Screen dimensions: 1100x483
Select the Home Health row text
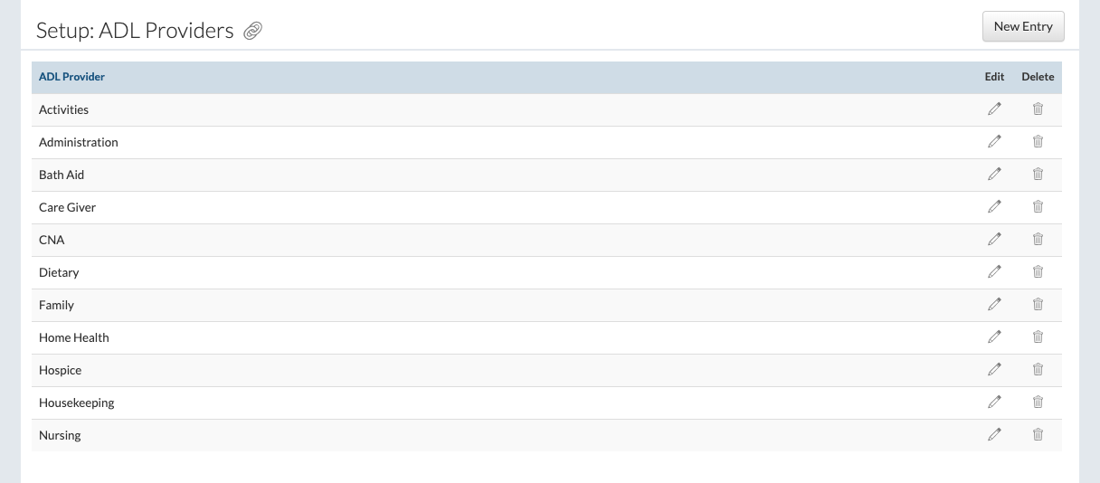[74, 337]
